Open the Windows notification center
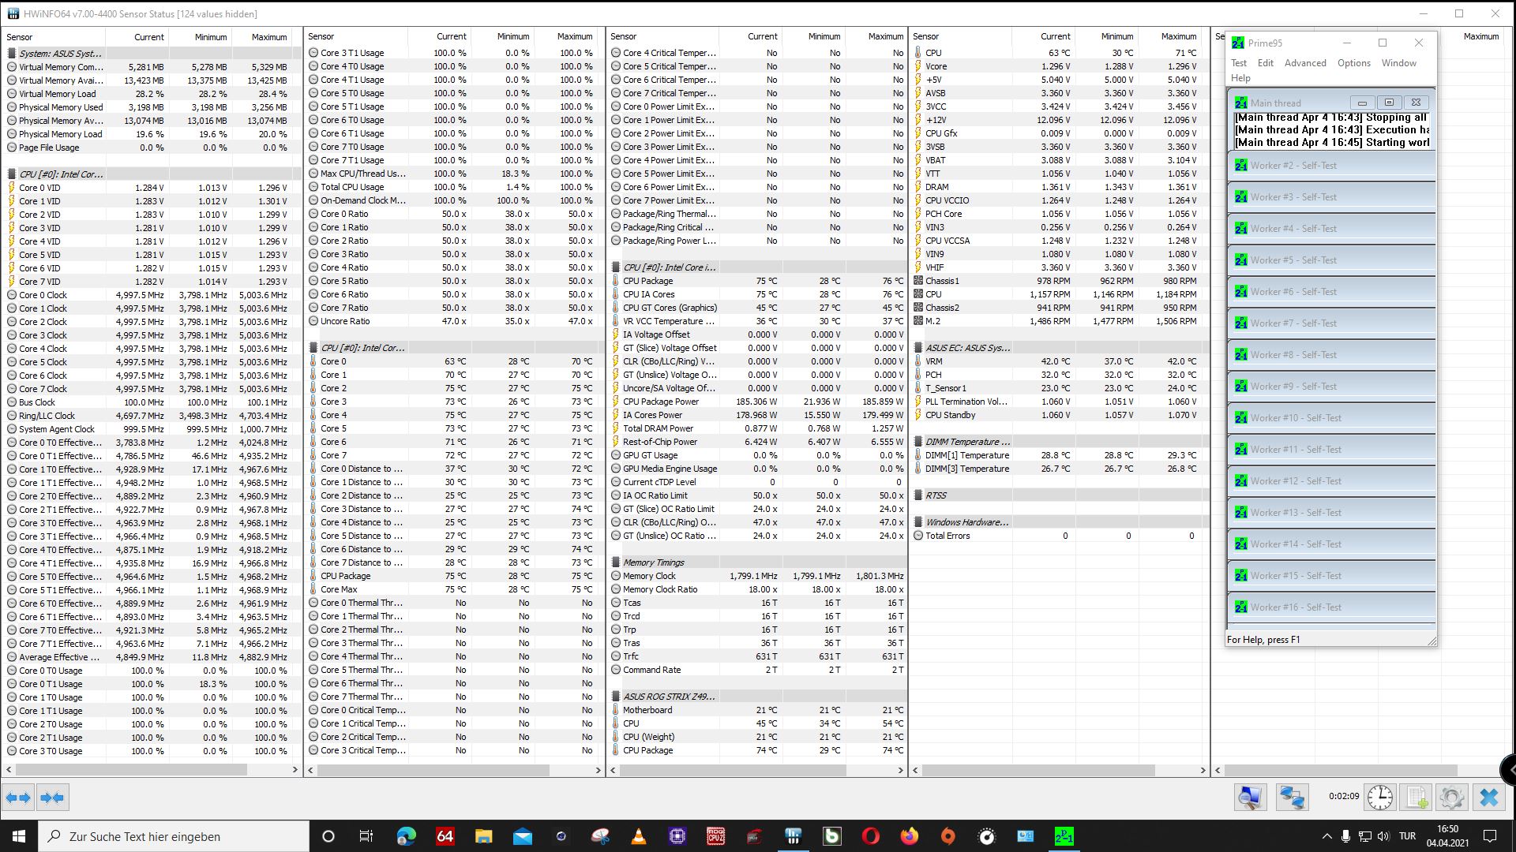 tap(1490, 836)
